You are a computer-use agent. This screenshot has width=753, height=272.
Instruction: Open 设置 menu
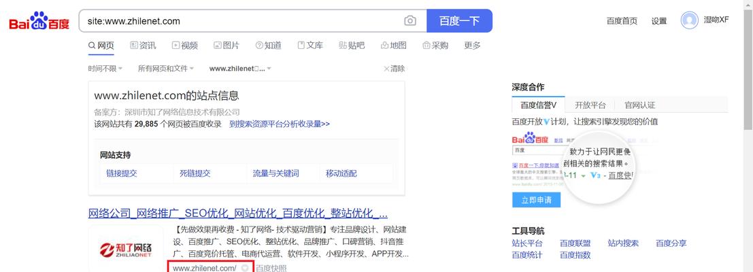click(659, 20)
